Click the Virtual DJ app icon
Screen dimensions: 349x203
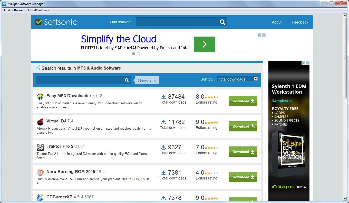click(40, 122)
